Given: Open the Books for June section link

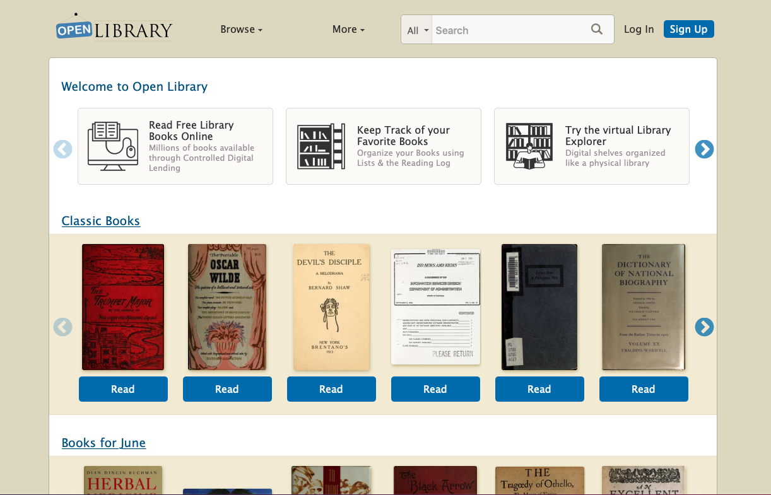Looking at the screenshot, I should [x=103, y=443].
